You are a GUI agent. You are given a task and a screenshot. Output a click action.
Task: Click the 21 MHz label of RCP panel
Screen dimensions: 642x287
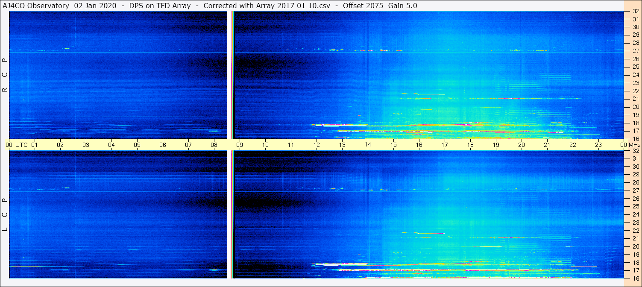635,99
